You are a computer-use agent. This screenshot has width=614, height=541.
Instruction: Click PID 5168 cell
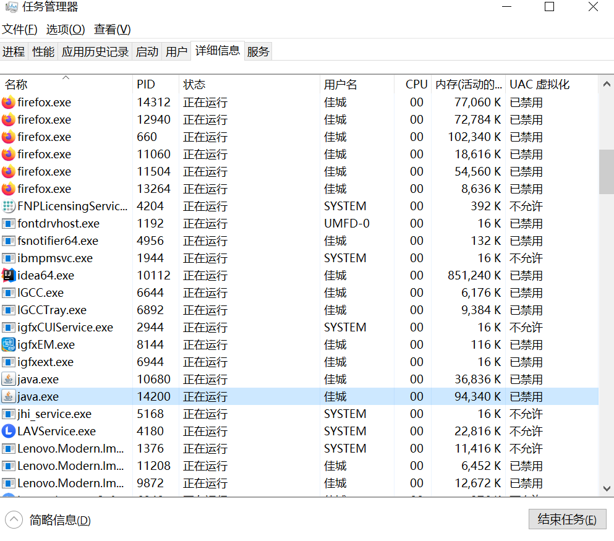150,414
